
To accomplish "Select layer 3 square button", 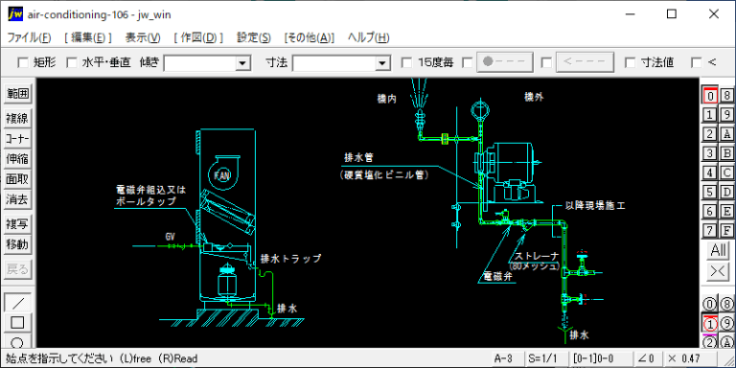I will [x=710, y=153].
